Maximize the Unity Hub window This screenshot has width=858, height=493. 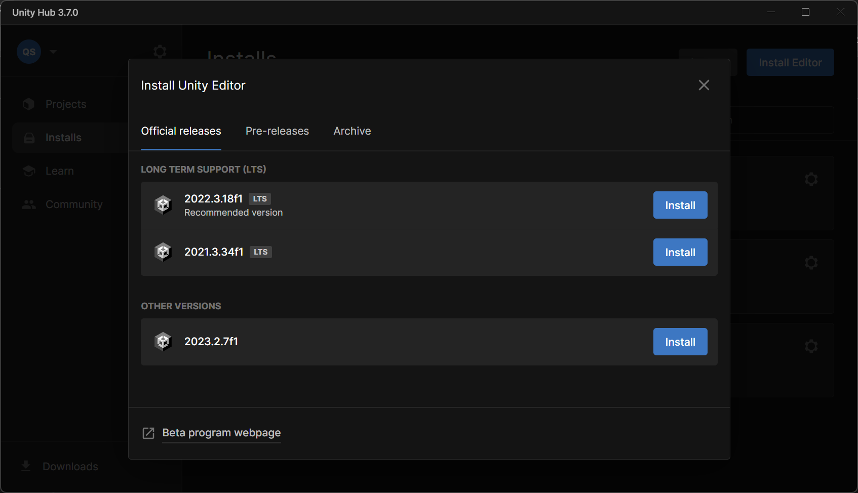pyautogui.click(x=806, y=12)
